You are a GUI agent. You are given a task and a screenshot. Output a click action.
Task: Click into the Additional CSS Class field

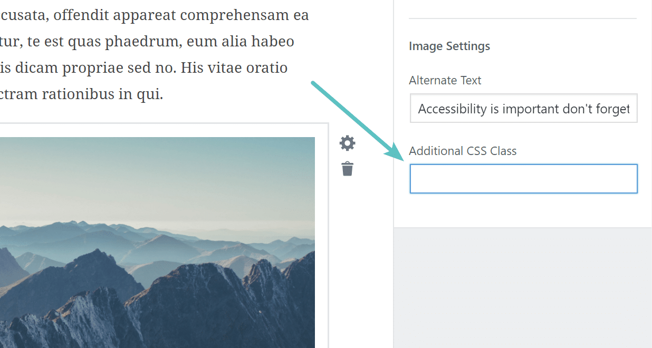click(x=523, y=179)
